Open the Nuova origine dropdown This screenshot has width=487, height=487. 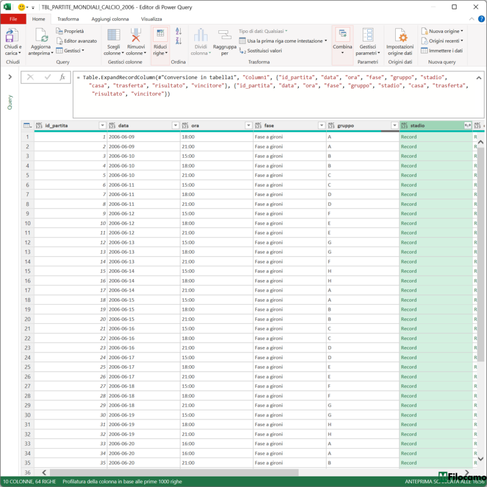click(x=442, y=31)
